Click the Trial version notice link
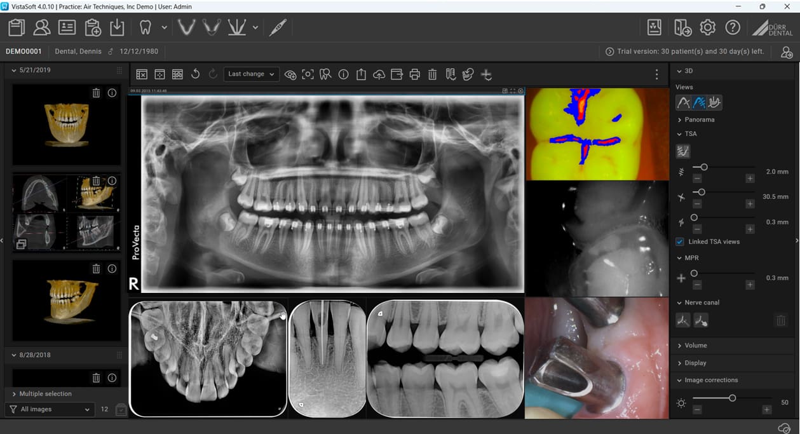 pos(684,51)
